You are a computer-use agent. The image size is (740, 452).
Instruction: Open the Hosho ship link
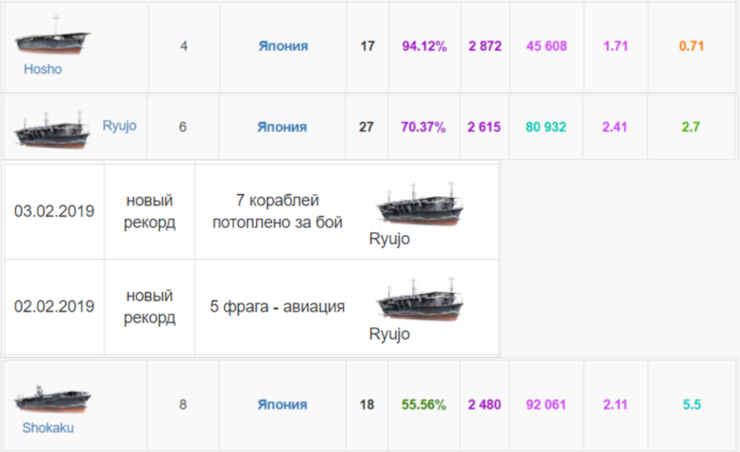pos(43,68)
